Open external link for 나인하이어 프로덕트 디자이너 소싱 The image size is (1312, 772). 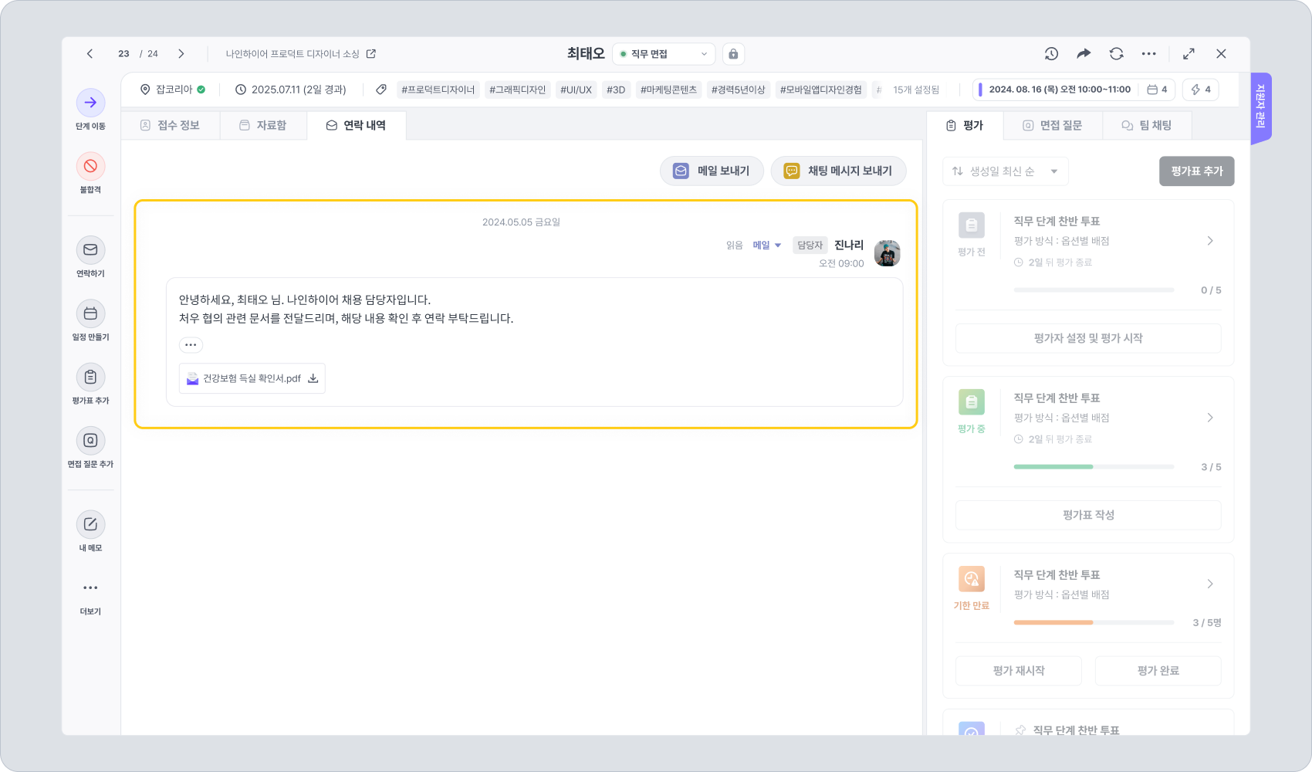371,54
